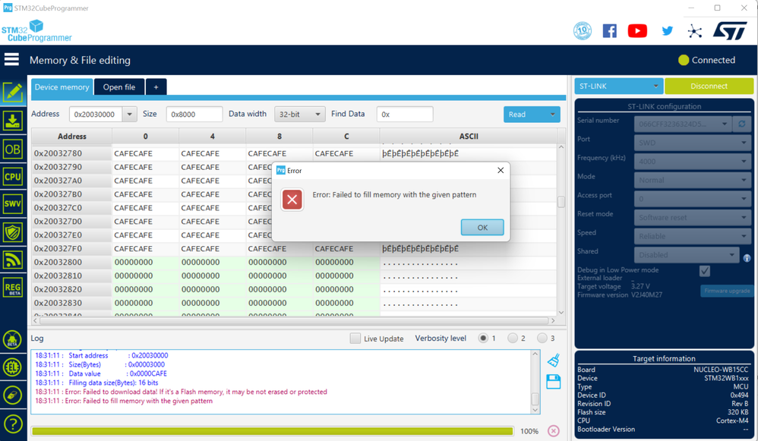This screenshot has height=441, width=758.
Task: Cancel operation with the progress X icon
Action: pyautogui.click(x=554, y=431)
